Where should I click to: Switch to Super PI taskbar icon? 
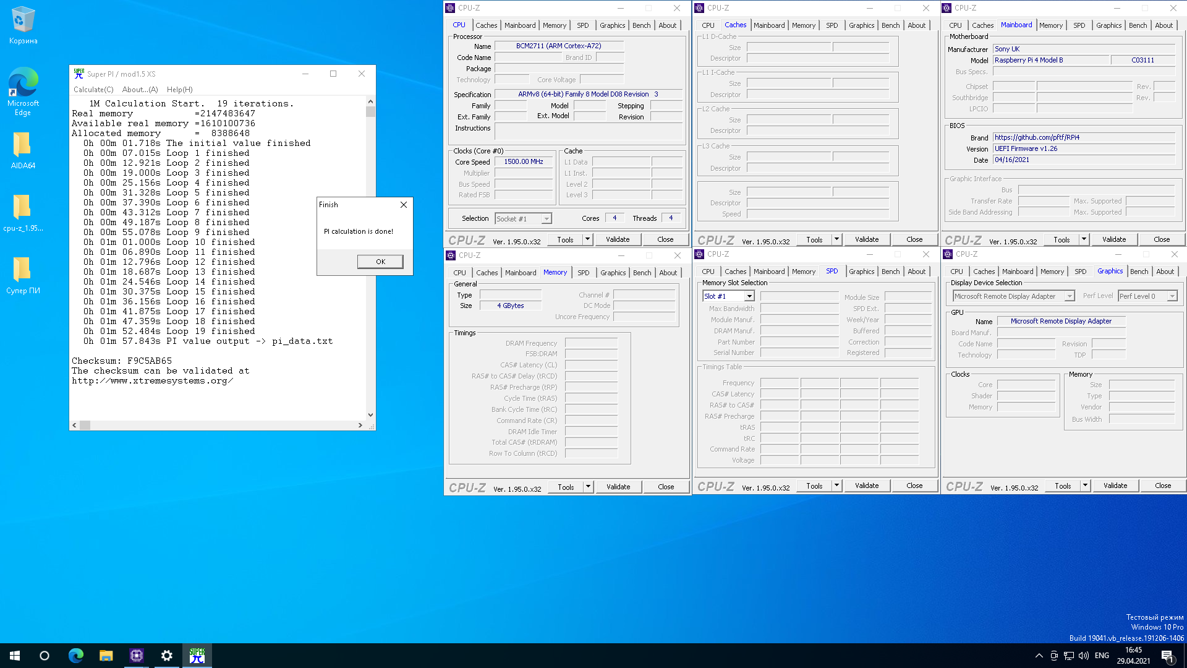(x=197, y=656)
